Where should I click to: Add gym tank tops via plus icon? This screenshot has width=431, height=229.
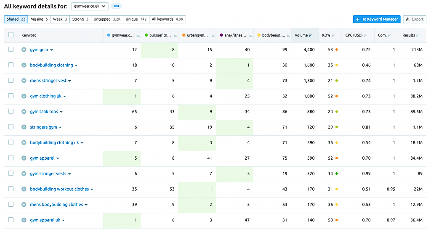click(x=24, y=112)
